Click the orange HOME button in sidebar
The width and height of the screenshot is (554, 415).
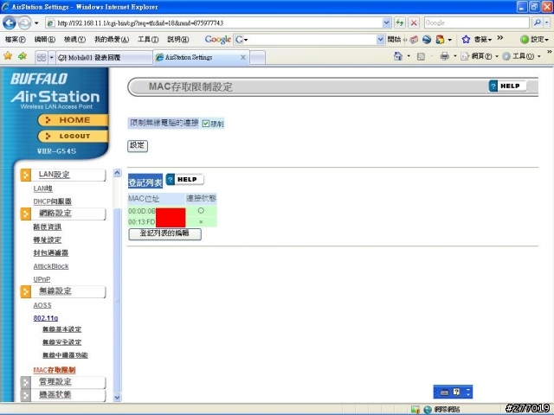[73, 120]
